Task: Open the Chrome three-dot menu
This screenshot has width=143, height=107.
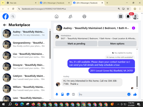Action: click(x=140, y=9)
